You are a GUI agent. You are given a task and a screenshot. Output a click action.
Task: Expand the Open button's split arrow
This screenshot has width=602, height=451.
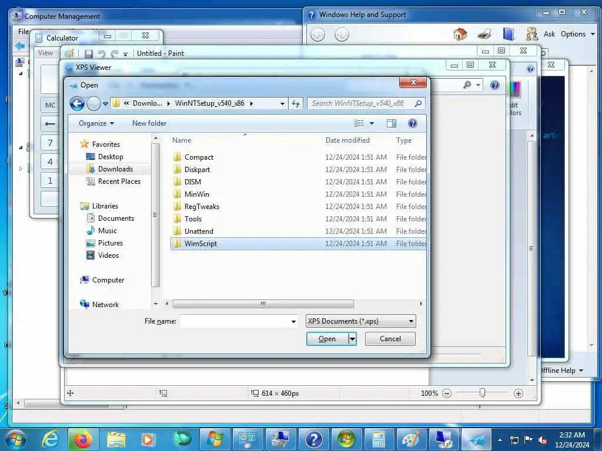(x=353, y=339)
